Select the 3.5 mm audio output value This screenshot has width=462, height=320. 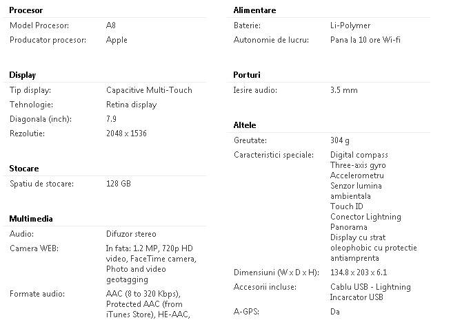344,90
